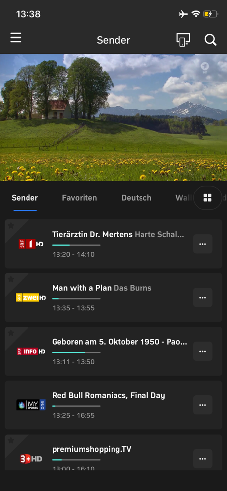The width and height of the screenshot is (227, 491).
Task: Tap the 3+ HD channel logo
Action: 31,459
